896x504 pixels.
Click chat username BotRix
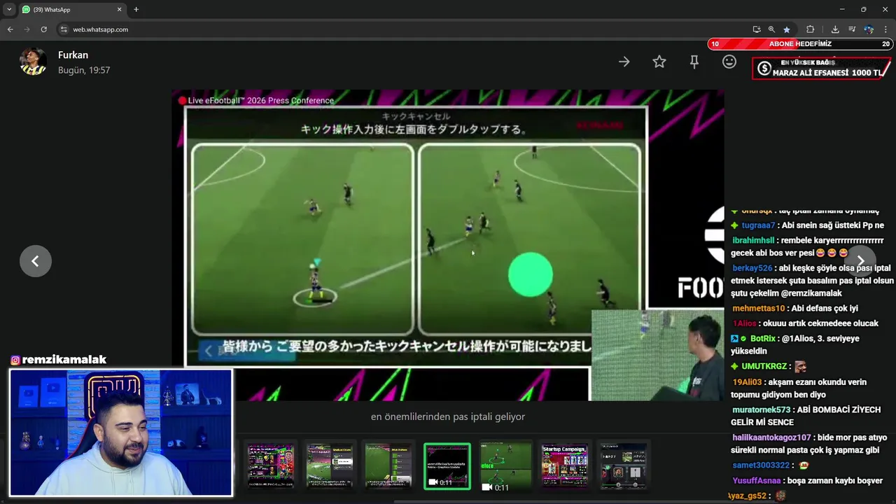[763, 338]
